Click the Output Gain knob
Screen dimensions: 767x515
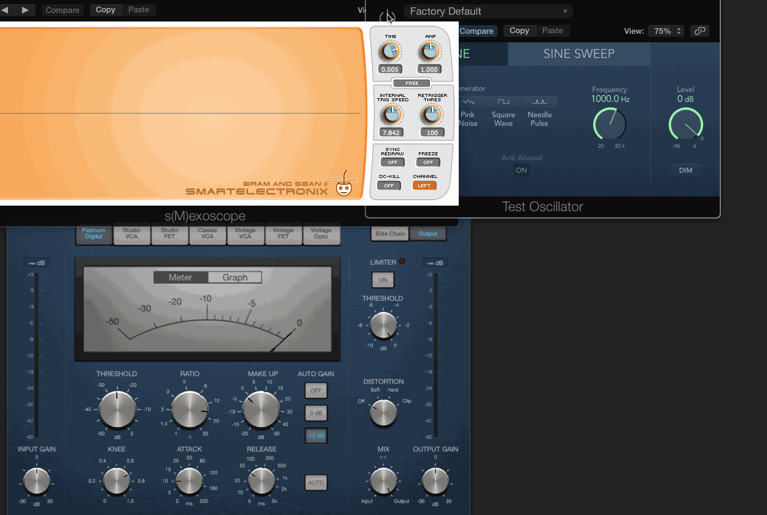click(435, 481)
